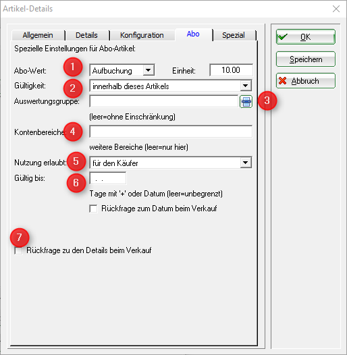Close the Artikel-Details window
Screen dimensions: 347x355
(336, 9)
